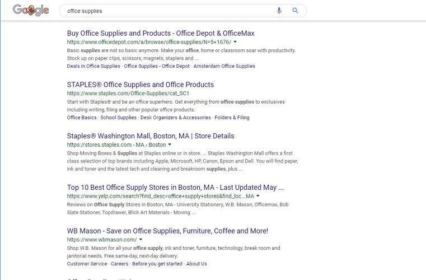The height and width of the screenshot is (280, 426).
Task: Open Office Supplies - Office Depot sitelink
Action: pyautogui.click(x=157, y=66)
